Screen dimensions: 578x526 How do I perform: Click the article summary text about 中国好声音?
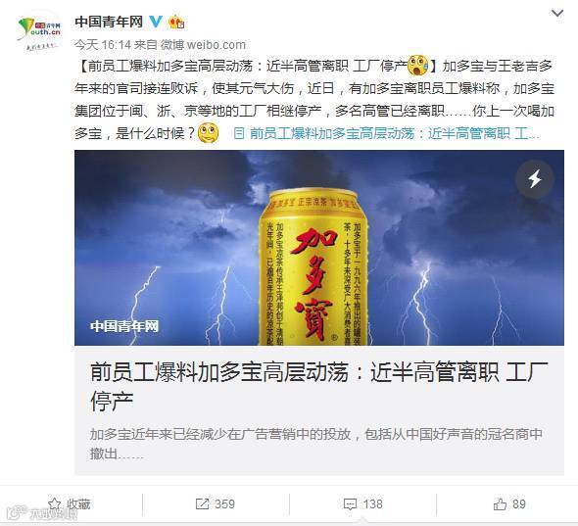pyautogui.click(x=315, y=444)
